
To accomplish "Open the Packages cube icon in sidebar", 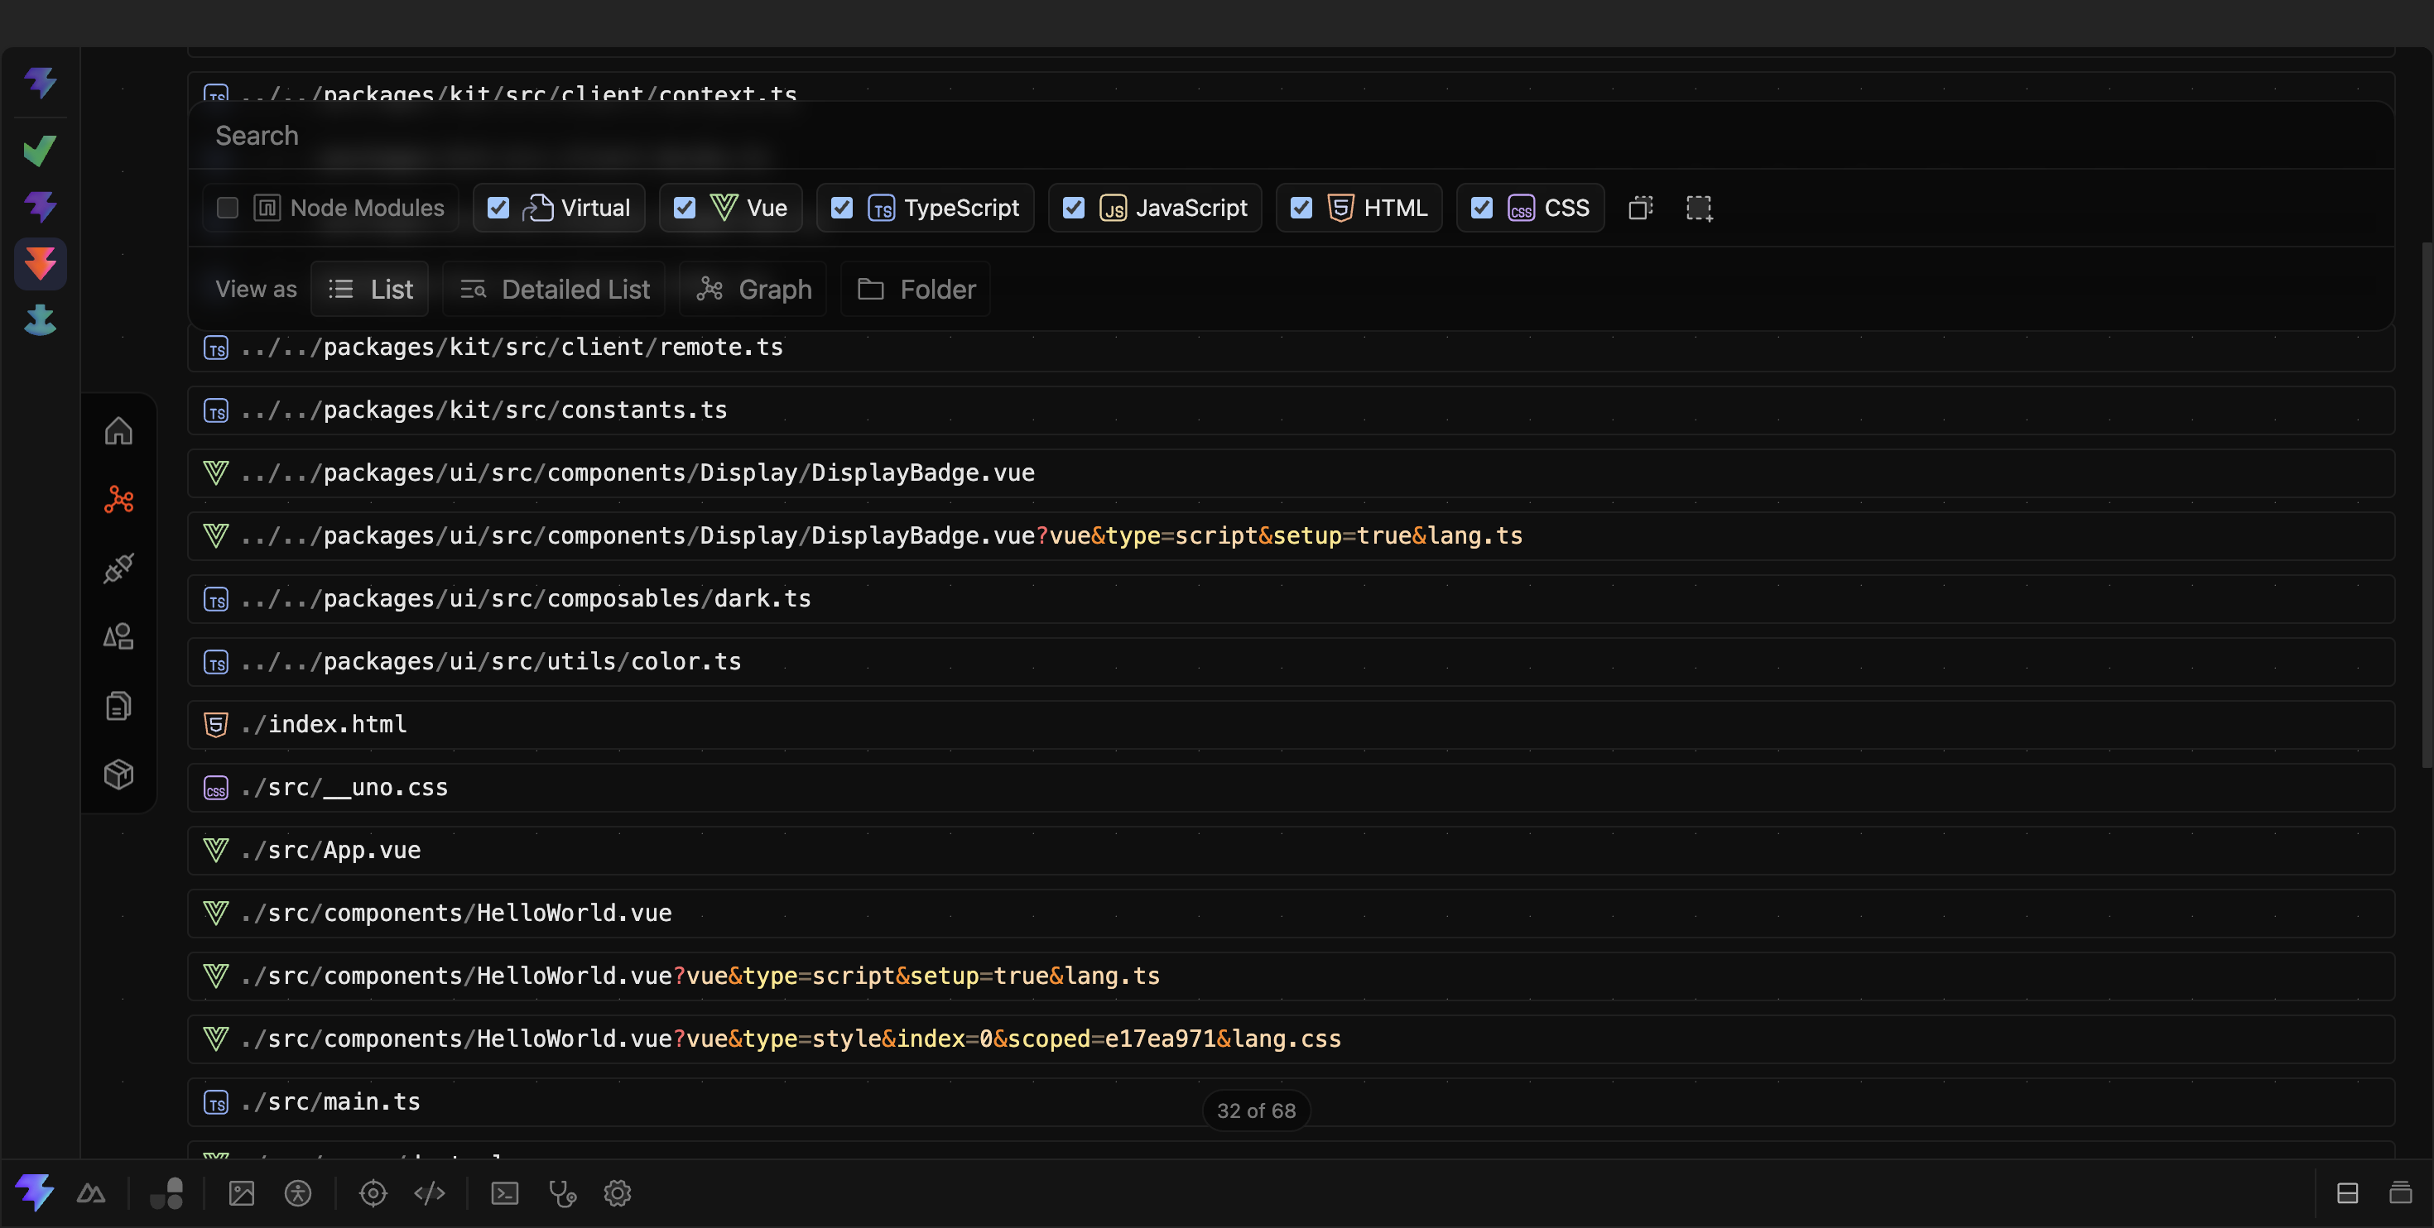I will 118,775.
